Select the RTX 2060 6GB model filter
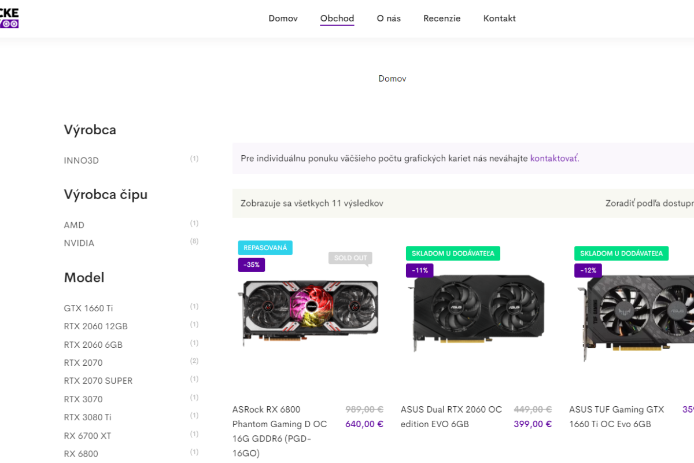694x463 pixels. click(93, 345)
